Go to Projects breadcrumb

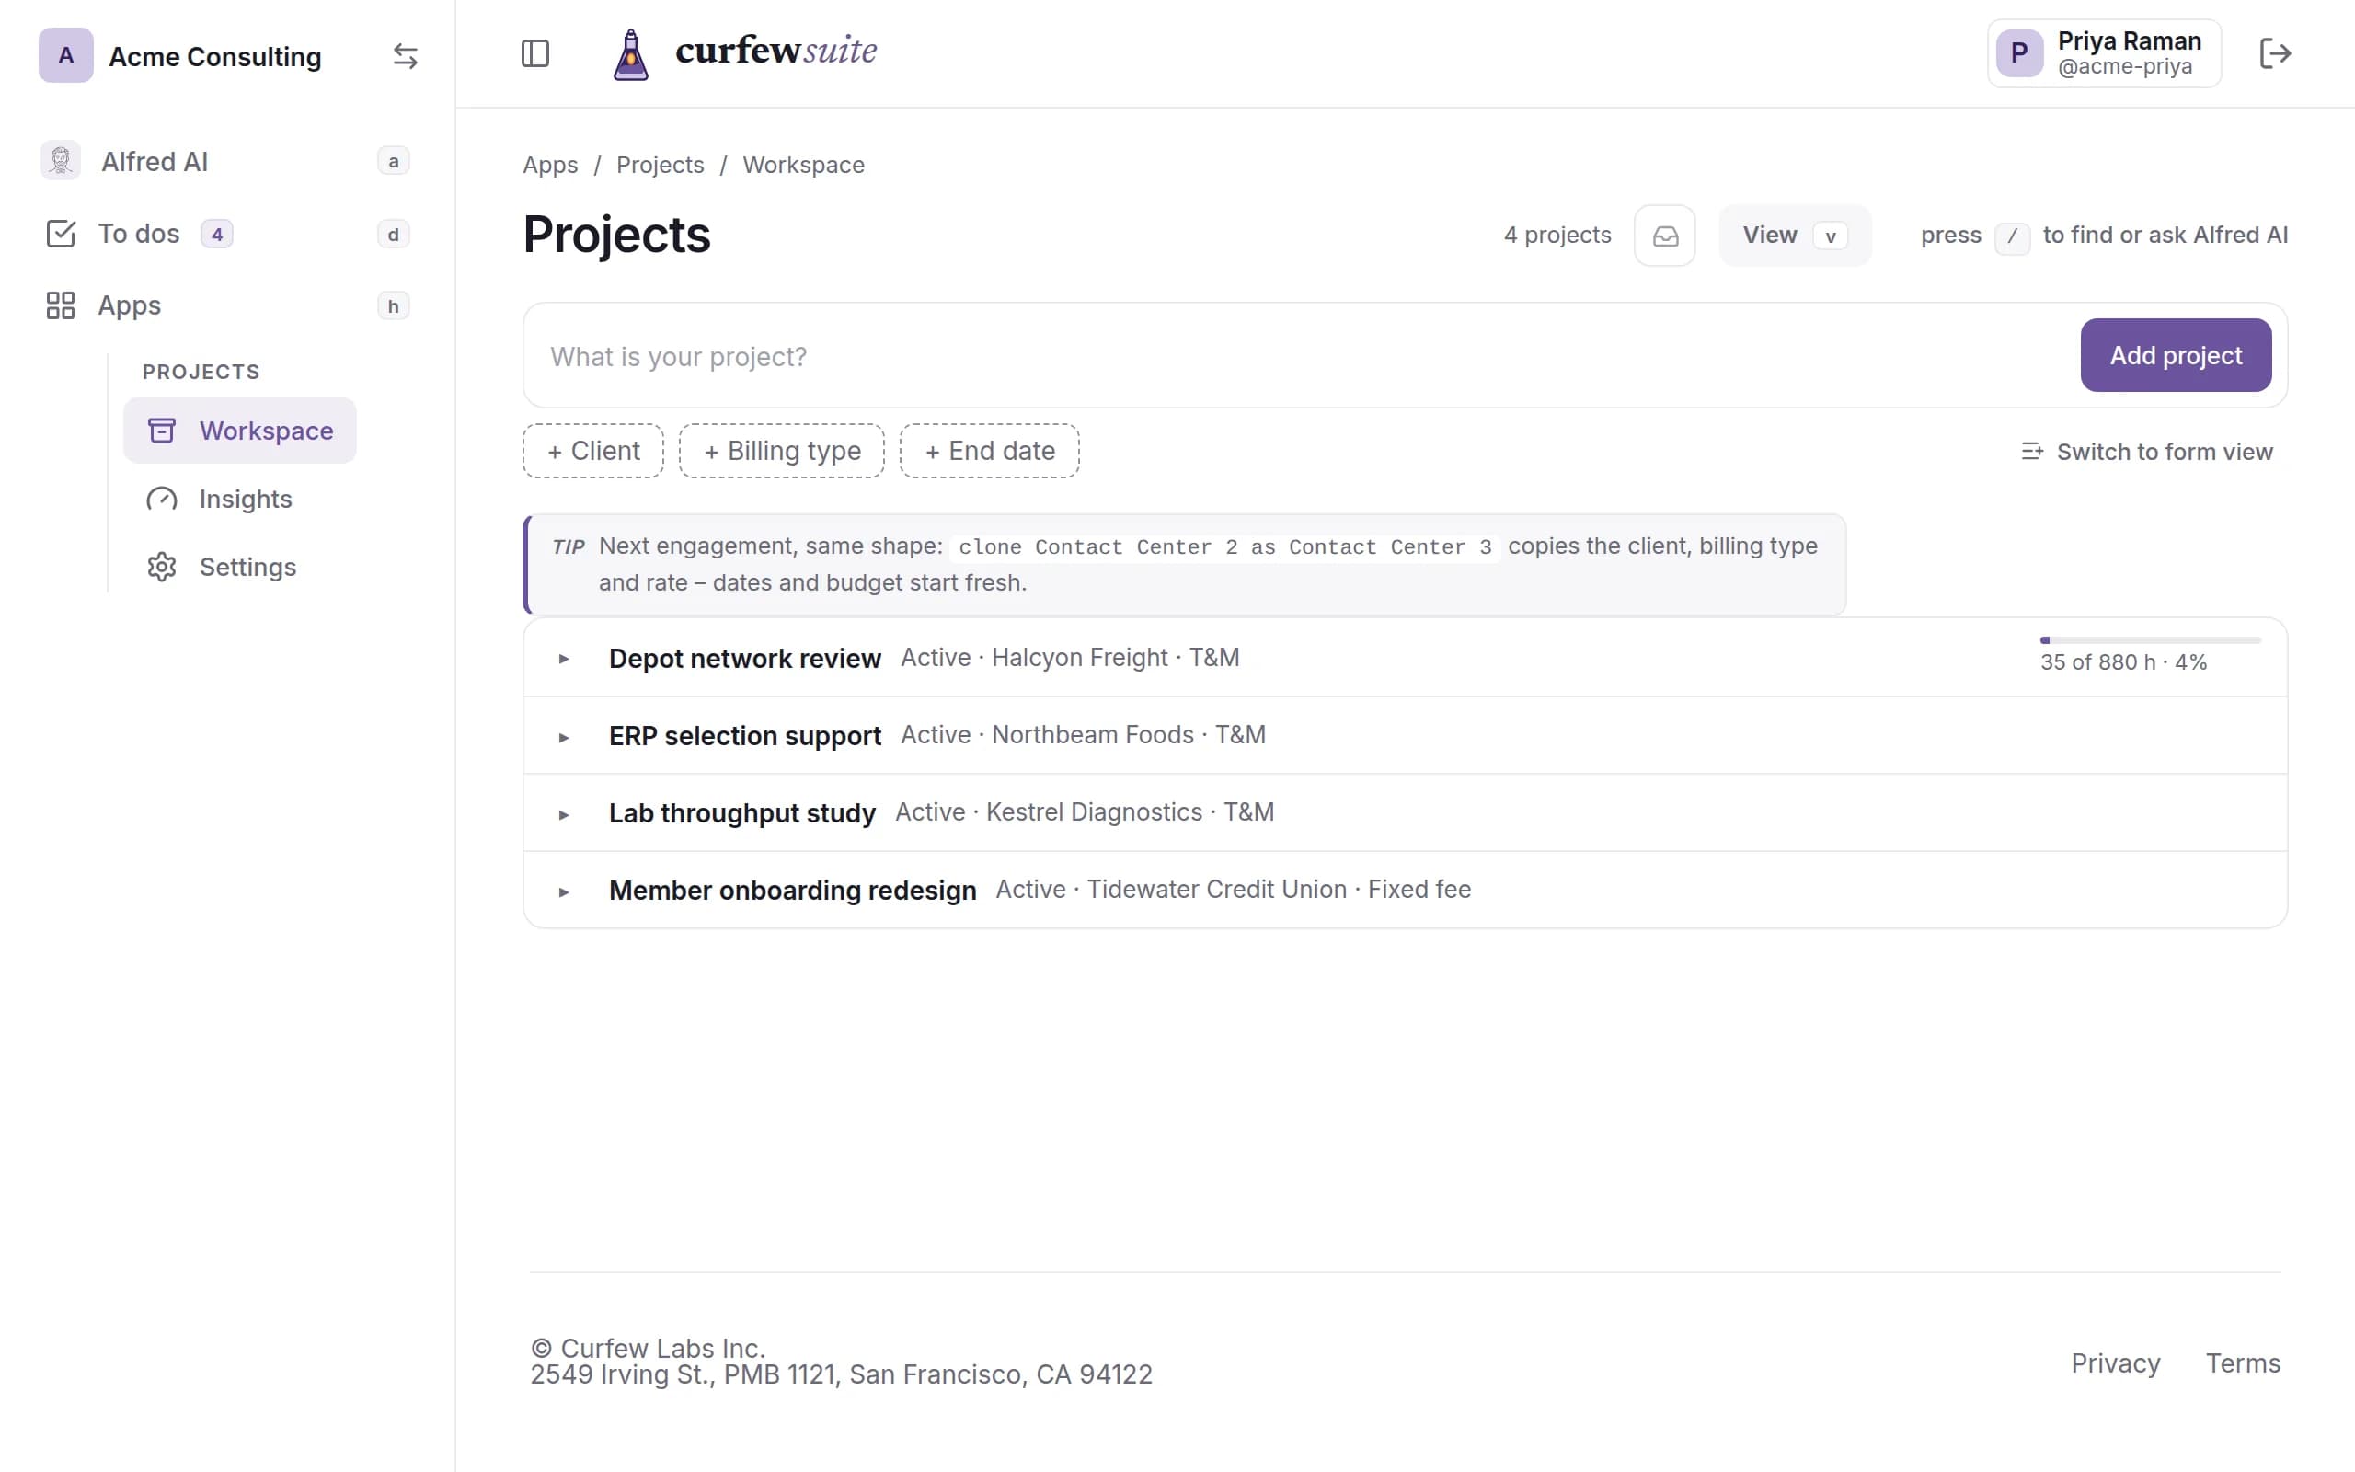[660, 165]
